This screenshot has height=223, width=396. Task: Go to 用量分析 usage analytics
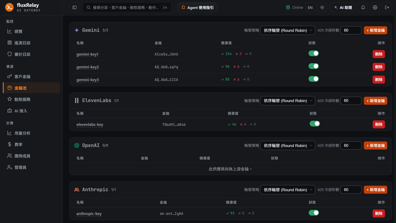tap(31, 133)
